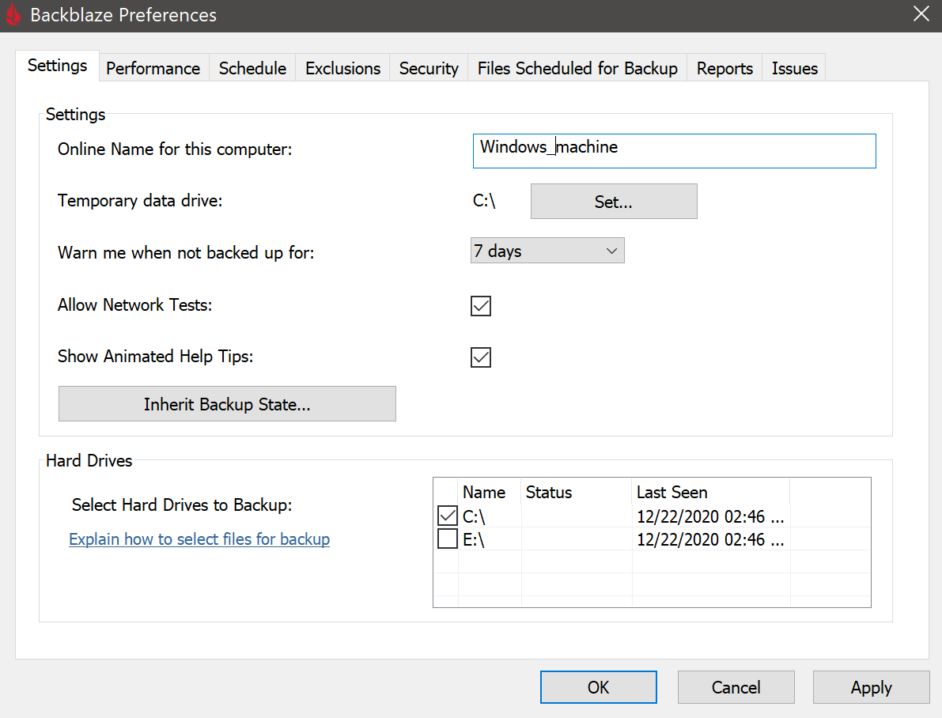Viewport: 942px width, 718px height.
Task: Open the Performance tab
Action: [x=153, y=68]
